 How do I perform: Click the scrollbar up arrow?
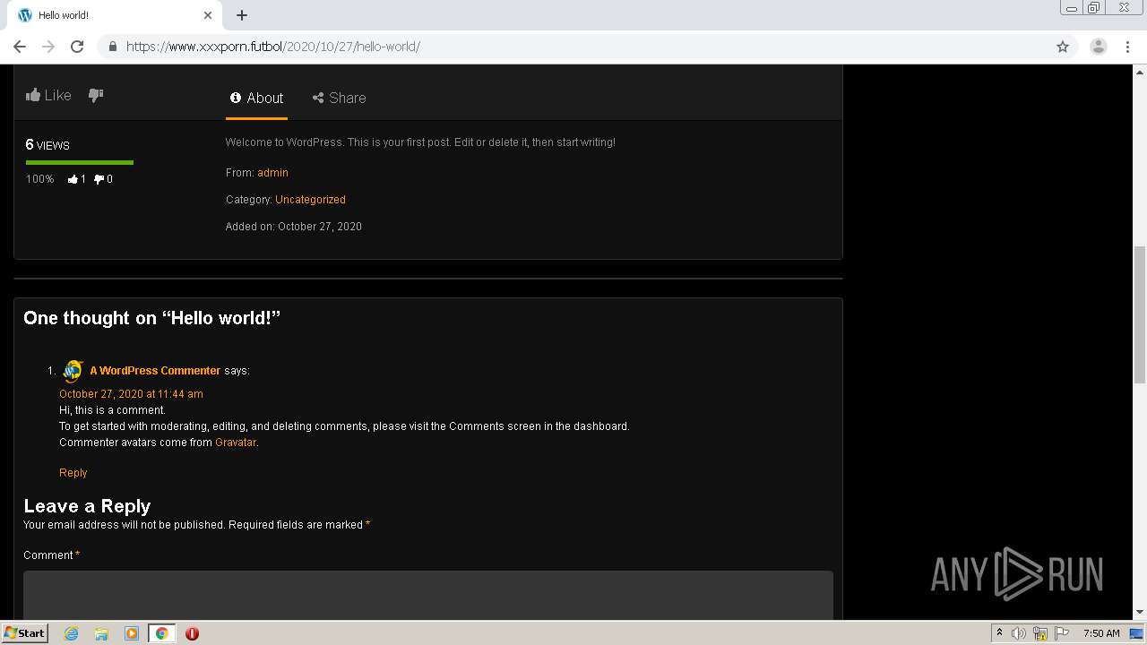pyautogui.click(x=1140, y=71)
